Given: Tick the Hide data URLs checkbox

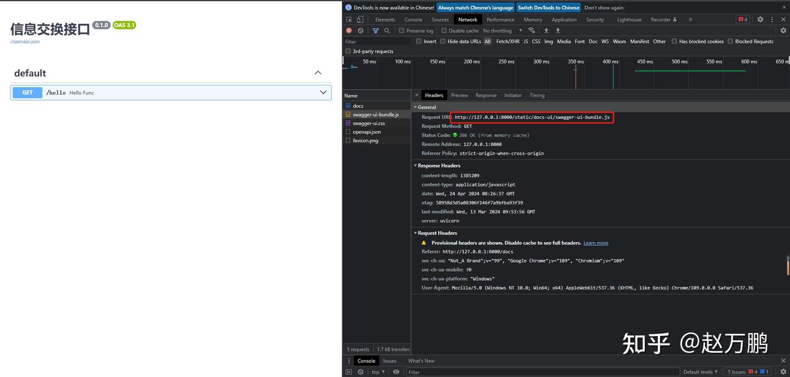Looking at the screenshot, I should click(443, 42).
